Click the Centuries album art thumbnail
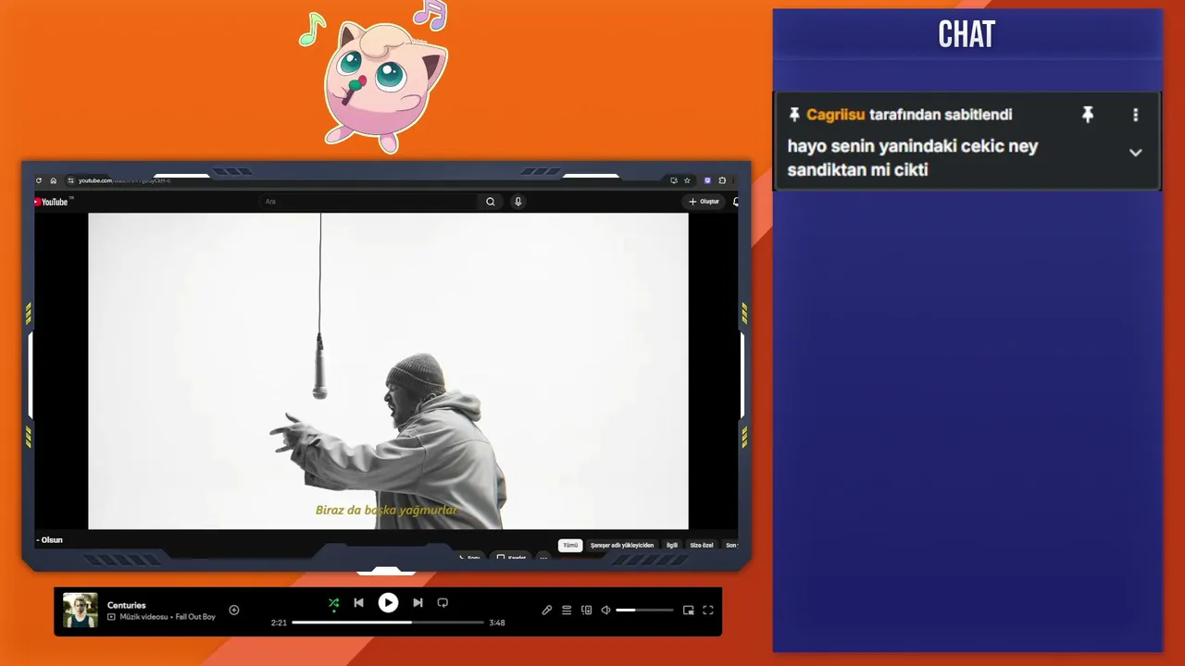 pos(81,610)
